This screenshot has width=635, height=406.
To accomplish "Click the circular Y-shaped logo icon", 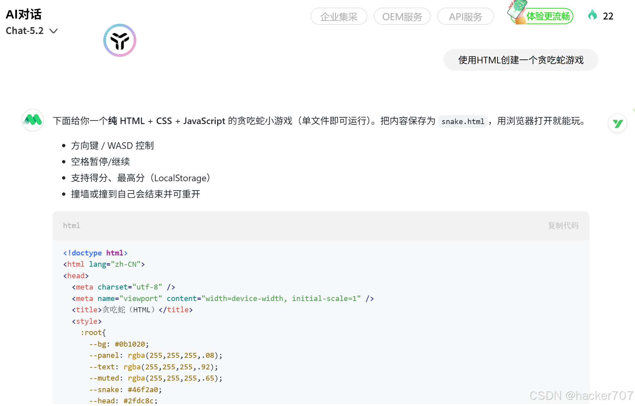I will point(120,40).
